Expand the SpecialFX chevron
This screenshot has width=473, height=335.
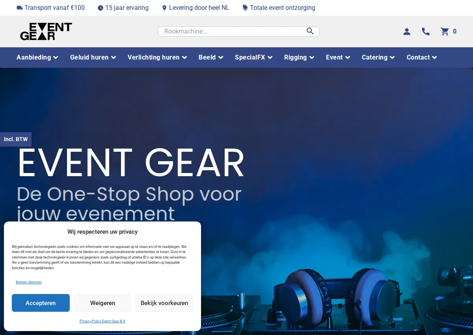click(x=270, y=58)
